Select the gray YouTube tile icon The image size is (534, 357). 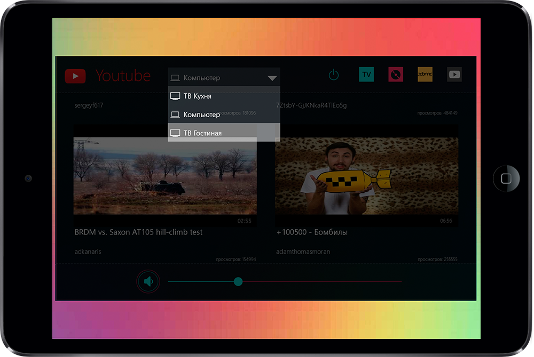tap(454, 75)
